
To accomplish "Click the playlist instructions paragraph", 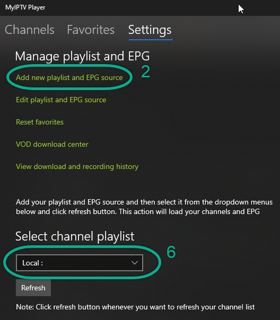I will coord(144,207).
